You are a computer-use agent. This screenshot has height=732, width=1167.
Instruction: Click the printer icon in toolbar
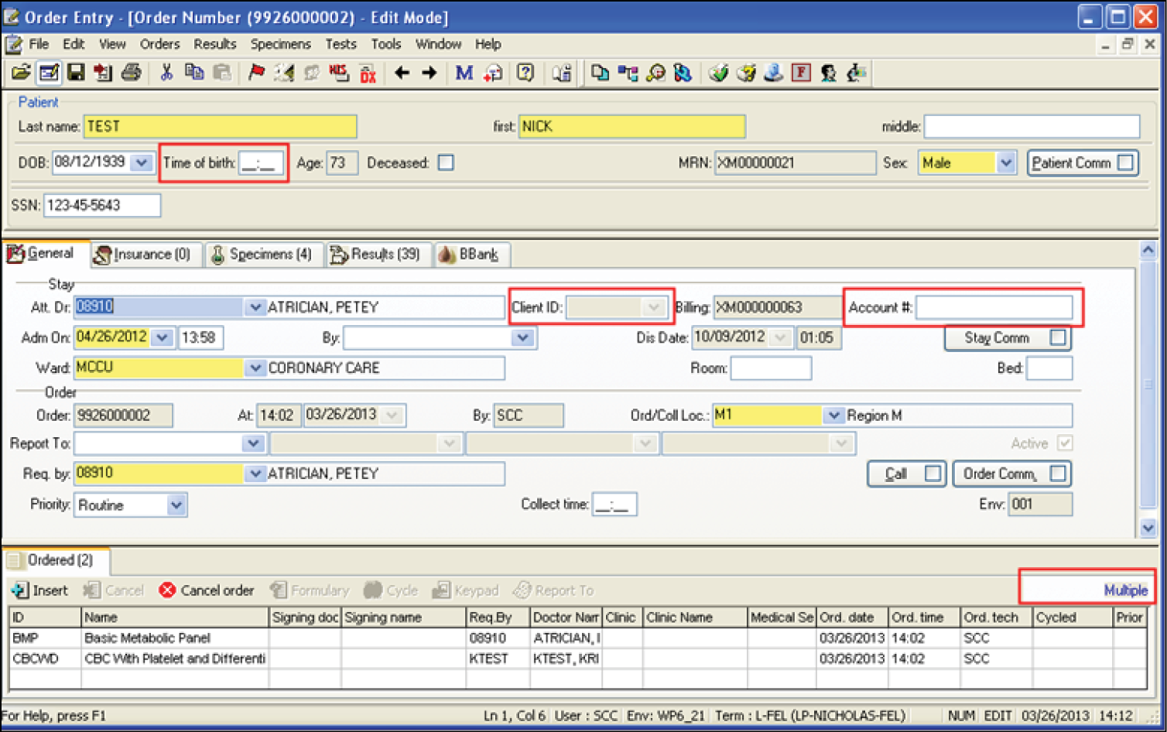click(132, 73)
